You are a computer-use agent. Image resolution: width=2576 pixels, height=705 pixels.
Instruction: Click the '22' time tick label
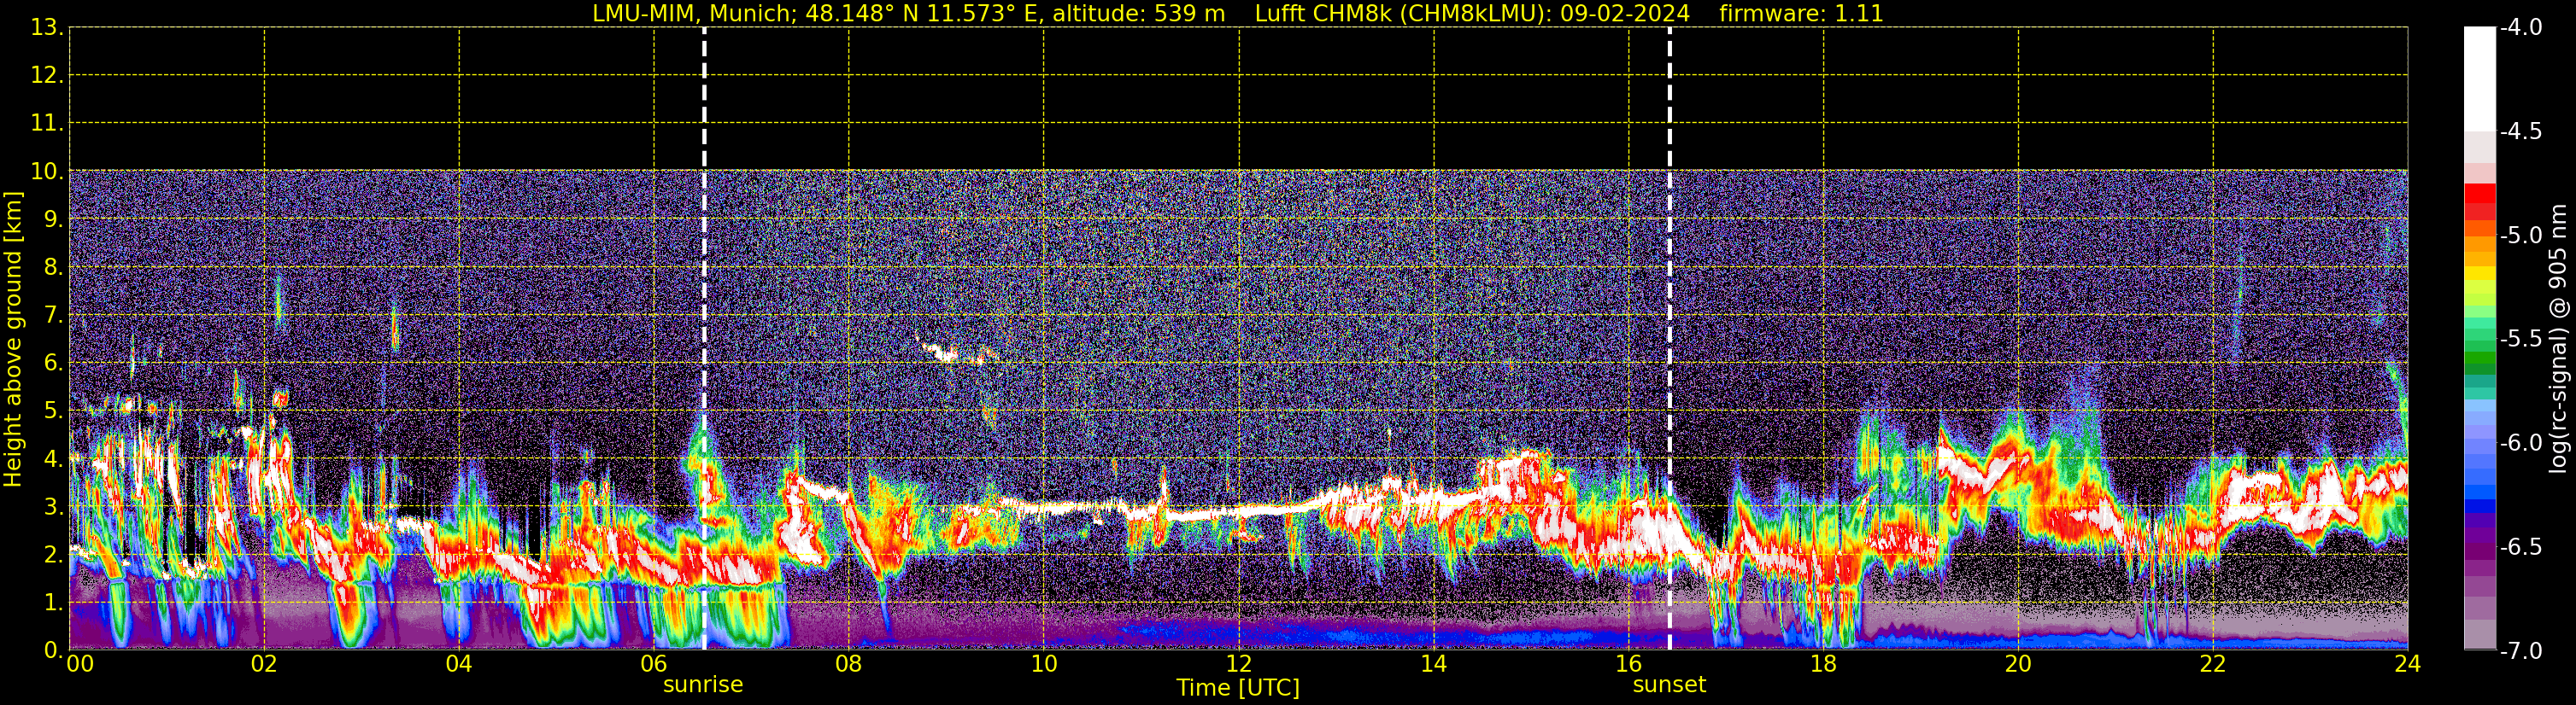2213,664
